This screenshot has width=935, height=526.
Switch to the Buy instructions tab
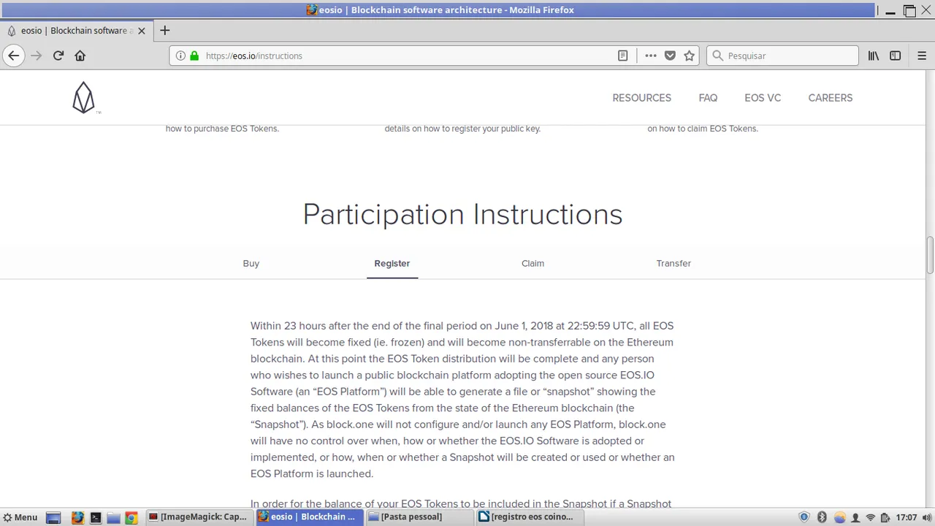pyautogui.click(x=251, y=263)
